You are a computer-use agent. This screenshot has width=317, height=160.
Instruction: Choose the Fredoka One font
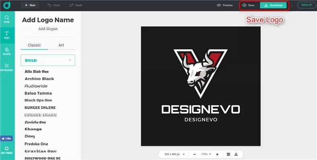pyautogui.click(x=36, y=144)
